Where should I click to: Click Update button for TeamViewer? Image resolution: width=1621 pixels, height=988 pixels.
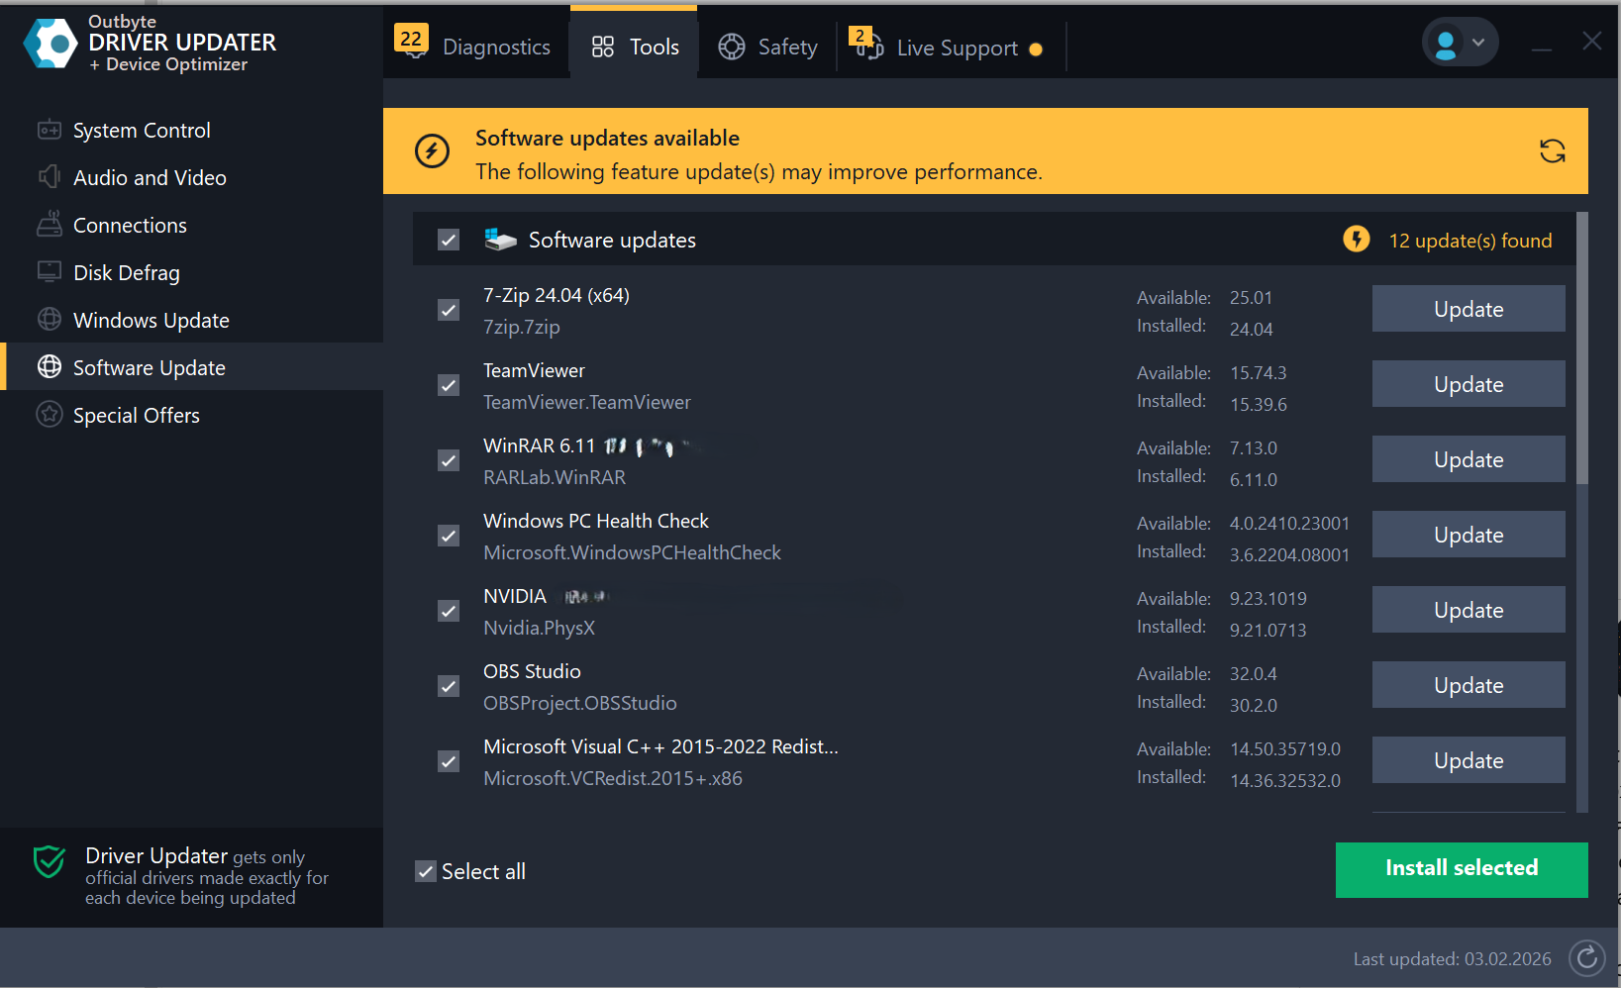(1468, 384)
